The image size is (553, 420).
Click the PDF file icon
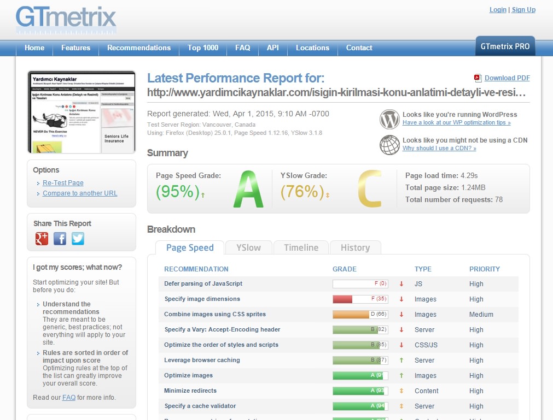(478, 78)
